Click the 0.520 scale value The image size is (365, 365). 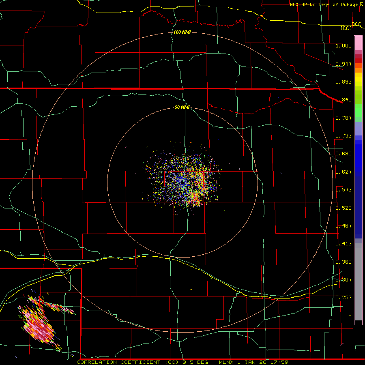coord(344,208)
